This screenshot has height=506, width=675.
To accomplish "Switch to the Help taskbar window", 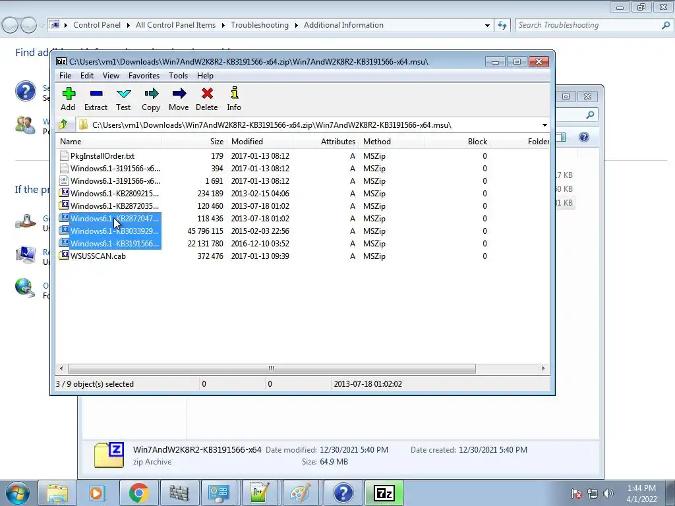I will click(343, 493).
